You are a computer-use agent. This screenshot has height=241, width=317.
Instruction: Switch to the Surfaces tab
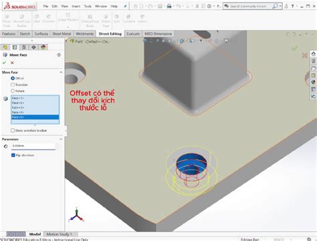click(41, 33)
